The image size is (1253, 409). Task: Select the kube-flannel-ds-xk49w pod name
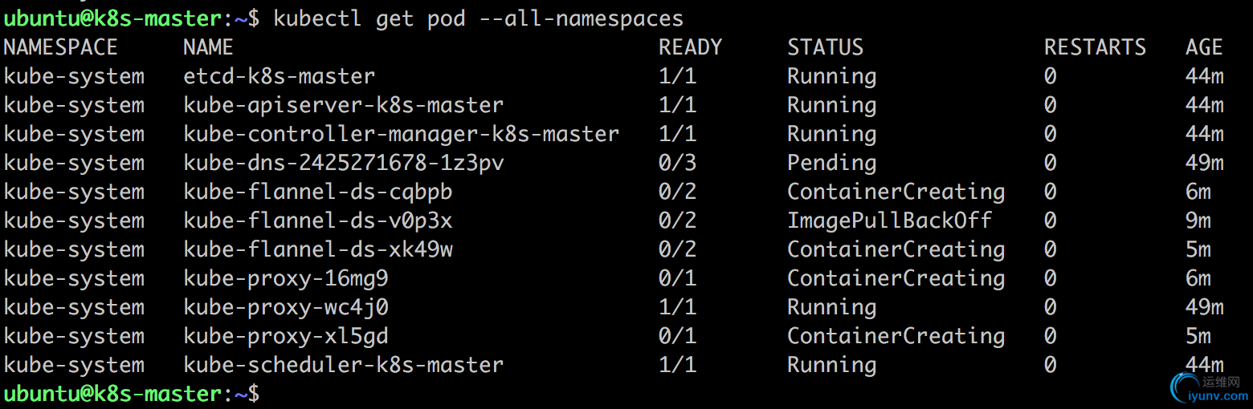[318, 249]
